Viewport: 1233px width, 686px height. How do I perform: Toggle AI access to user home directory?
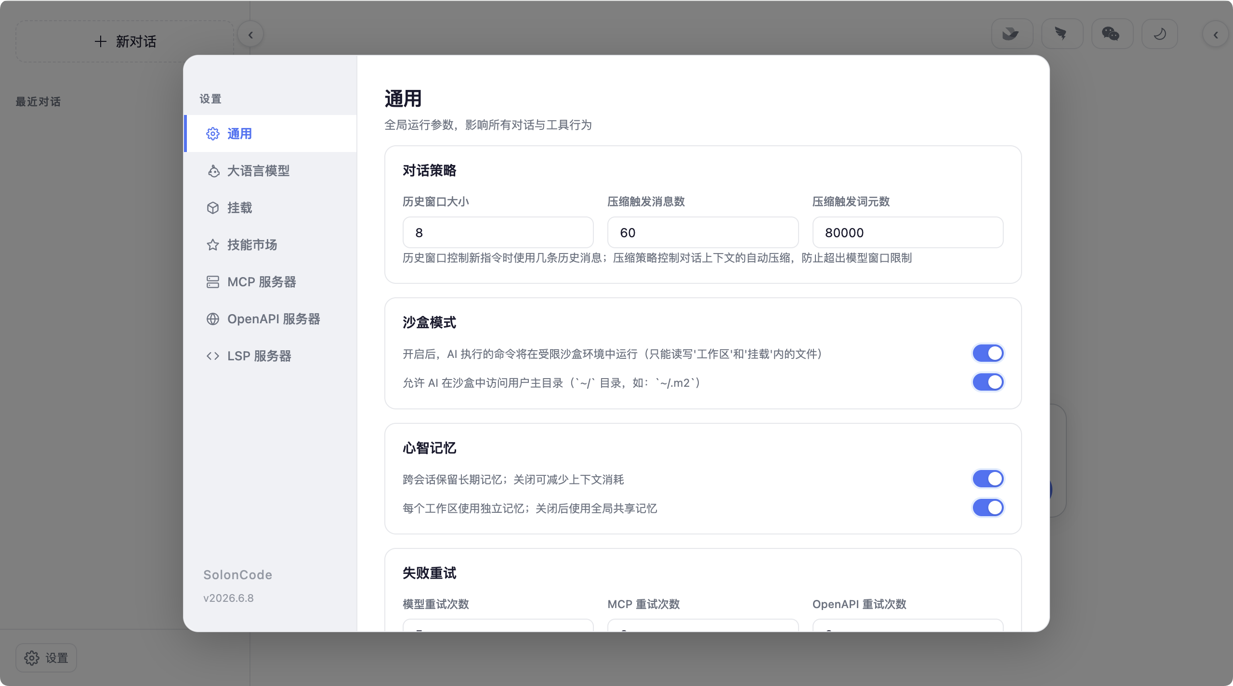pyautogui.click(x=988, y=382)
